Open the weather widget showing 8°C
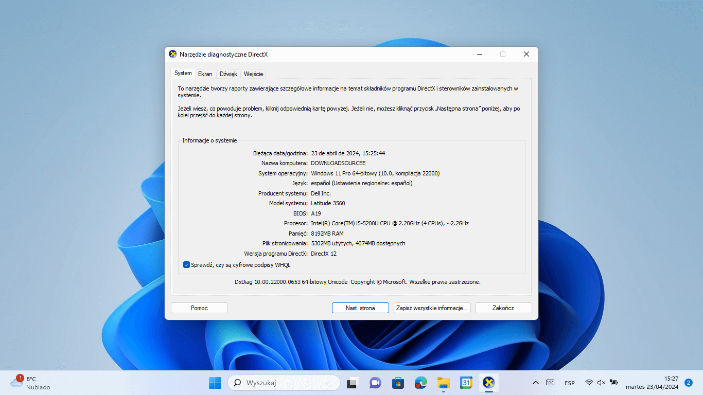This screenshot has height=395, width=703. click(31, 383)
